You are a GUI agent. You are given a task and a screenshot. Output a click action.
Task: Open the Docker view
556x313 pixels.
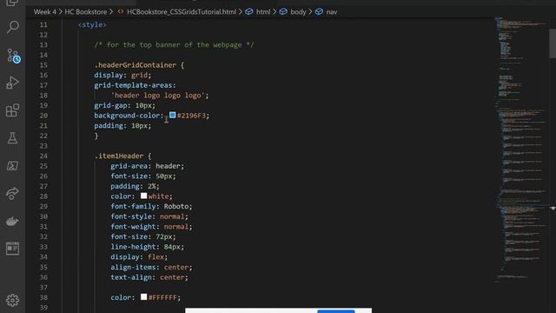click(13, 221)
